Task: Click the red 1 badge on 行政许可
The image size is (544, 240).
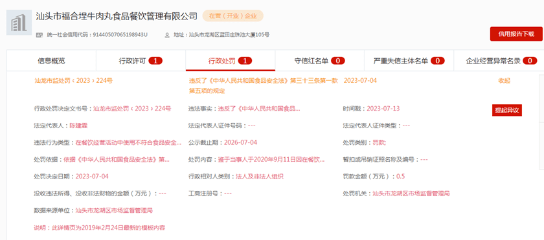Action: 155,61
